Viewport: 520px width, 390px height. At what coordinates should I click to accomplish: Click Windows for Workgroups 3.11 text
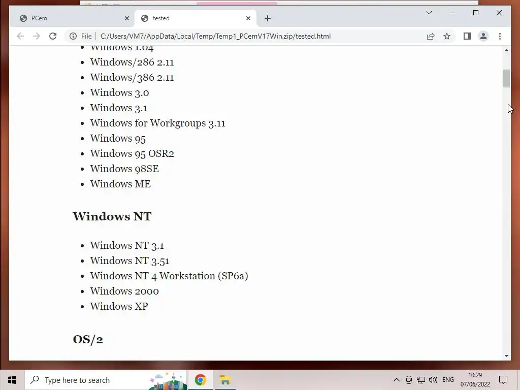(157, 123)
